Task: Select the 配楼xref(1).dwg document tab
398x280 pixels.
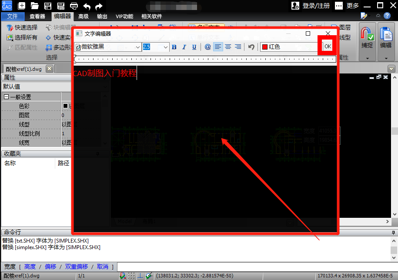Action: [x=24, y=69]
